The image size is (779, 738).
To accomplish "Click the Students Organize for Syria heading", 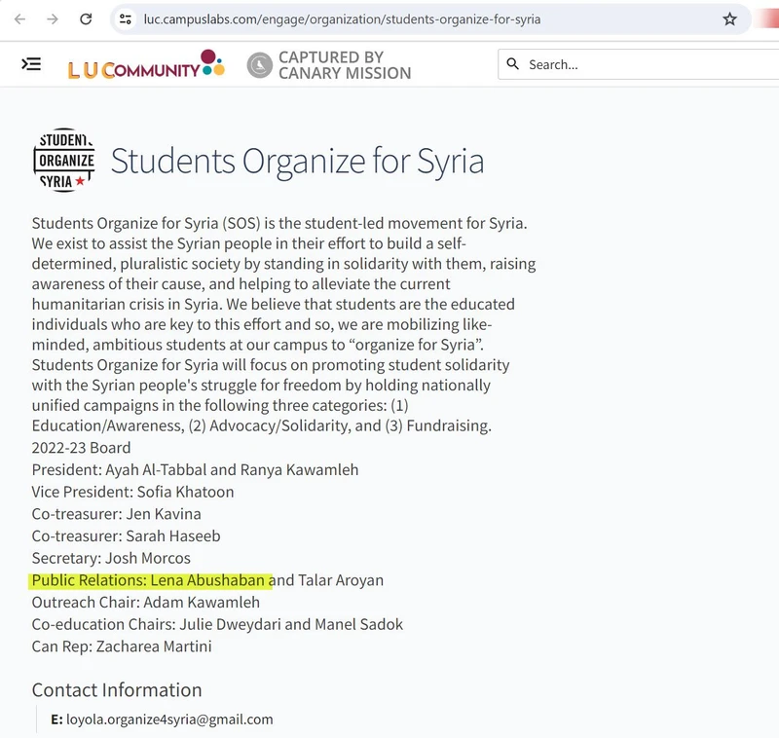I will coord(297,161).
